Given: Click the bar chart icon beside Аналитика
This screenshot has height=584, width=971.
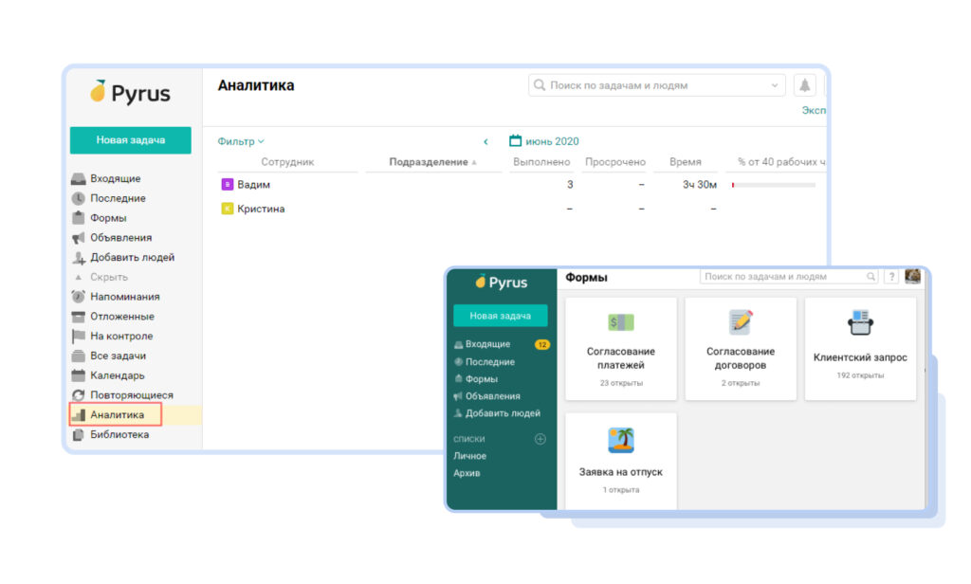Looking at the screenshot, I should (79, 415).
